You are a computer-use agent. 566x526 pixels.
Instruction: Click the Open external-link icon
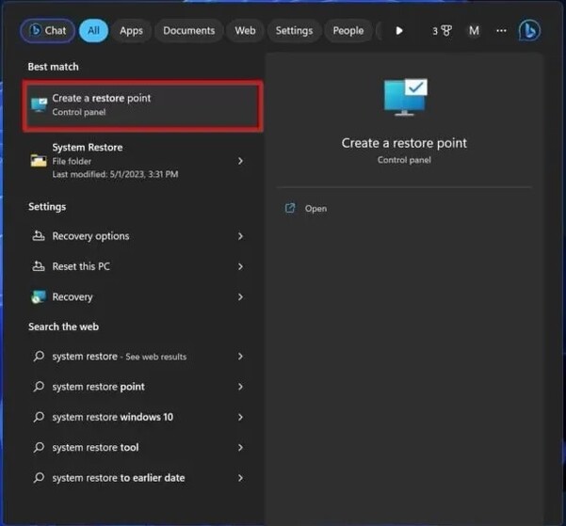[290, 208]
